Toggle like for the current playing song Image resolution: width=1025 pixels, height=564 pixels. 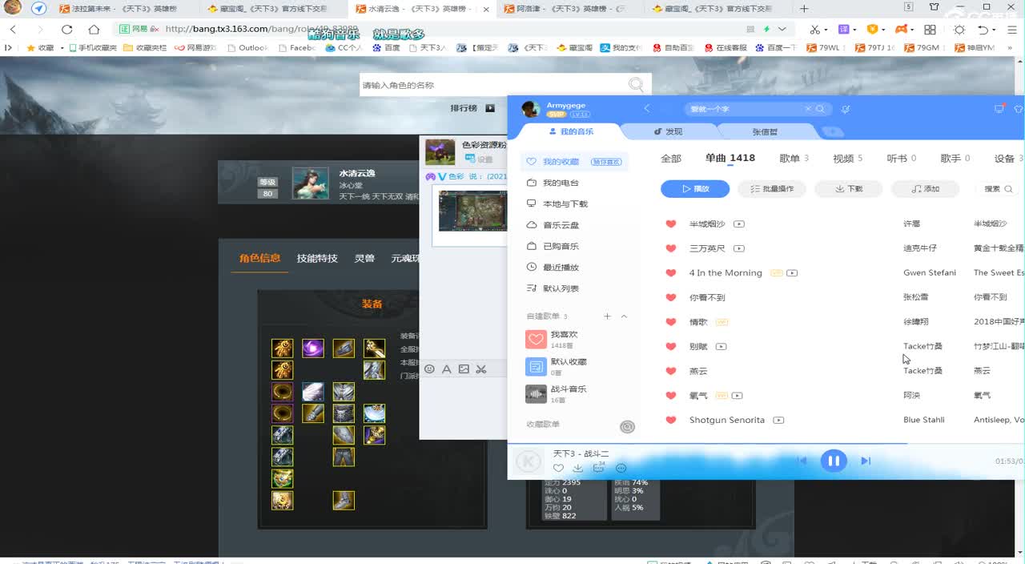point(558,468)
